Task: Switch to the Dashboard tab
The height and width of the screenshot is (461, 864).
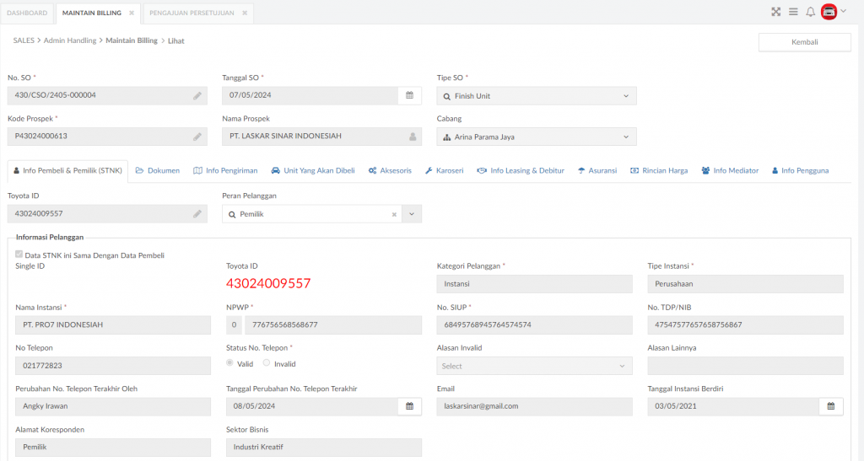Action: [x=27, y=13]
